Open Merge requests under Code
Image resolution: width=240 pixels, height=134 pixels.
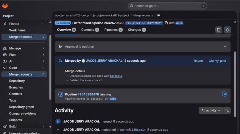[24, 74]
